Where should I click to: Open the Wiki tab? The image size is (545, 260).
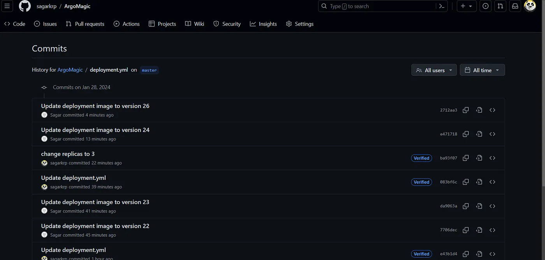tap(195, 24)
